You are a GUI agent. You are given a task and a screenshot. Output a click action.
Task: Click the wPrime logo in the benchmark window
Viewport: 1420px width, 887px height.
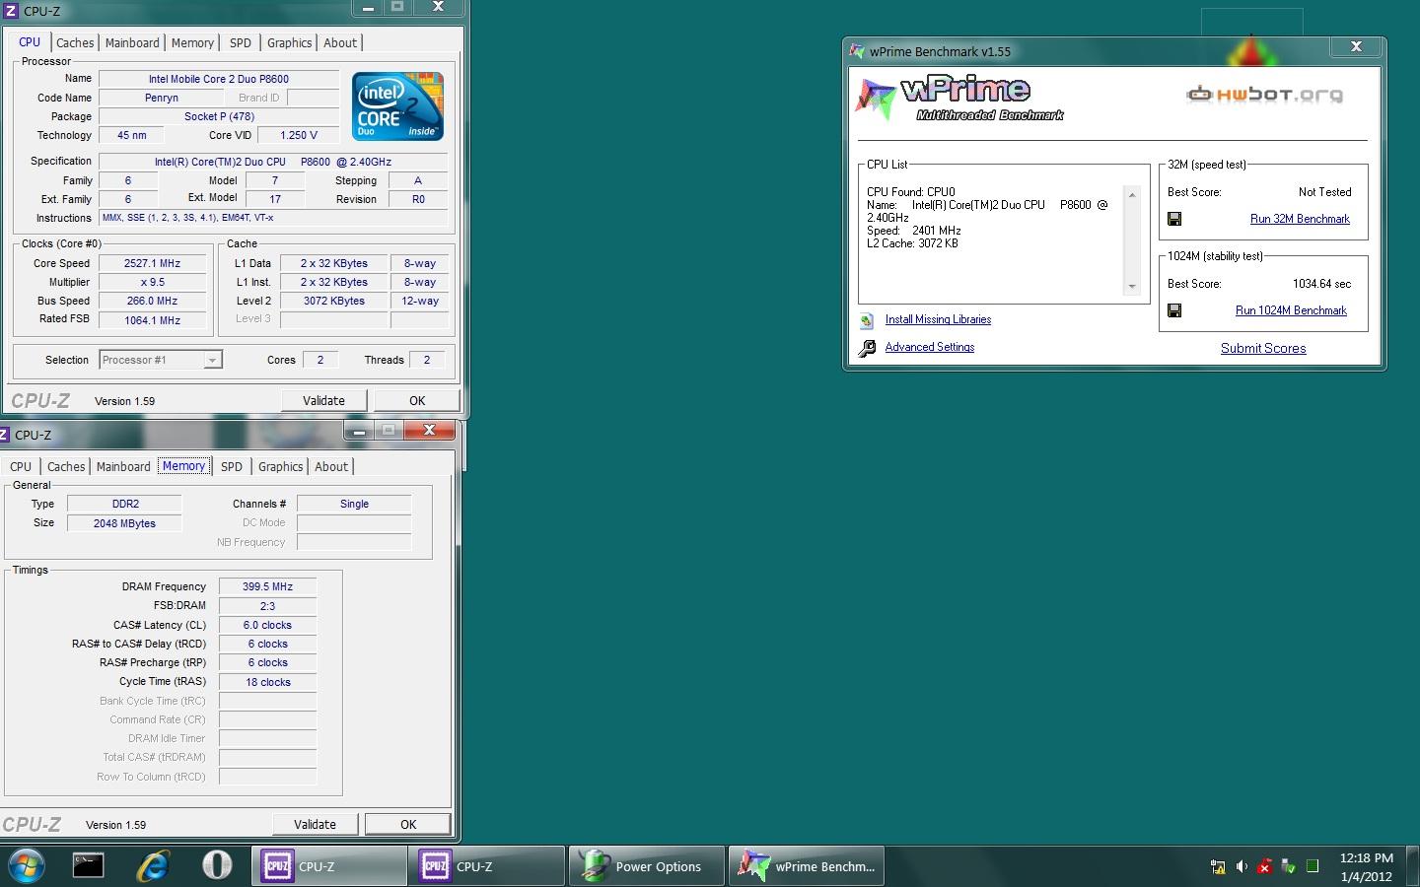[x=959, y=100]
